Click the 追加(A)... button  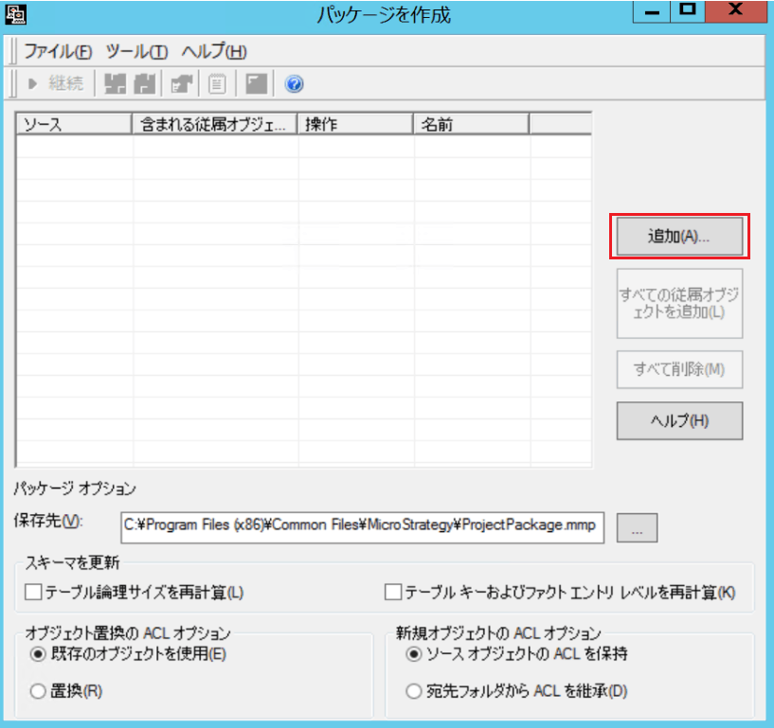[679, 237]
